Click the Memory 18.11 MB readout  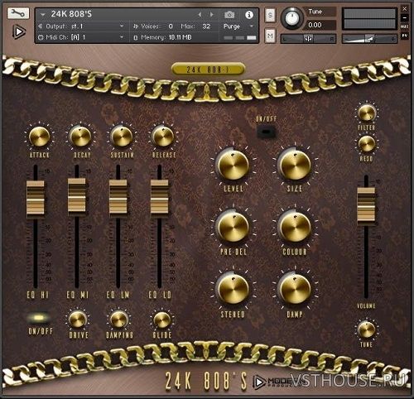pos(163,37)
